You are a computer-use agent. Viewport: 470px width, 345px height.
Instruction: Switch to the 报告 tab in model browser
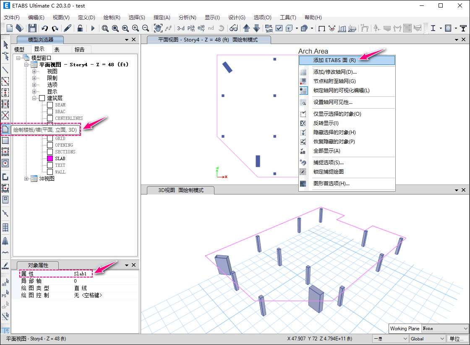(79, 49)
